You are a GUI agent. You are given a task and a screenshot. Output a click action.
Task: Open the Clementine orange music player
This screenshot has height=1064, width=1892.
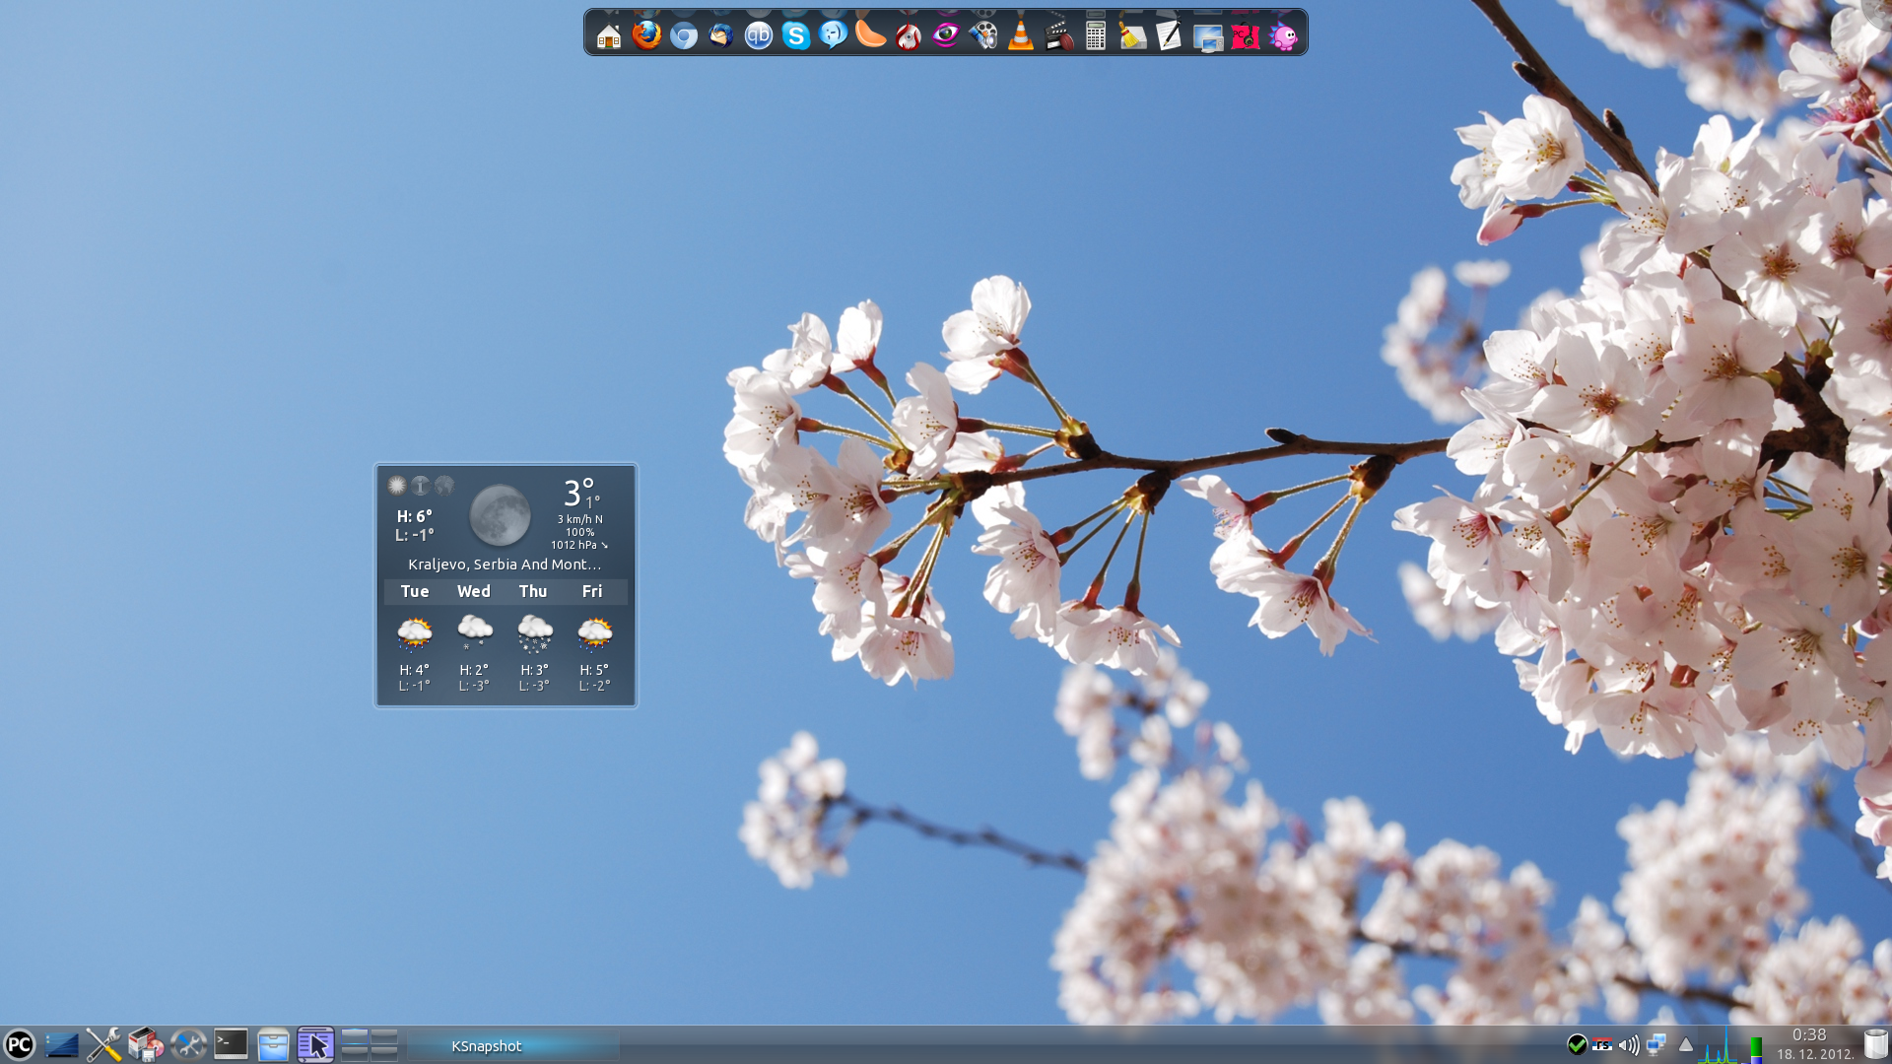point(870,36)
